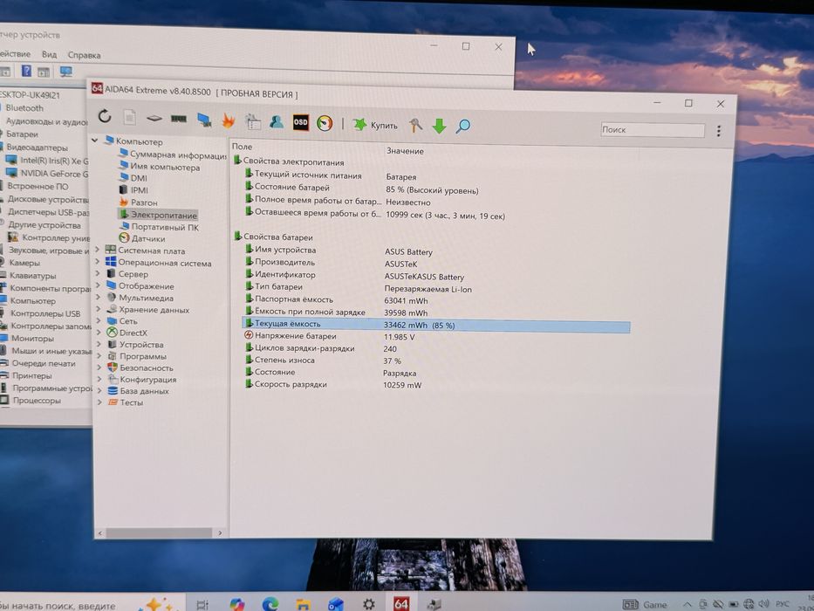The height and width of the screenshot is (611, 814).
Task: Open File Explorer from the taskbar
Action: click(303, 604)
